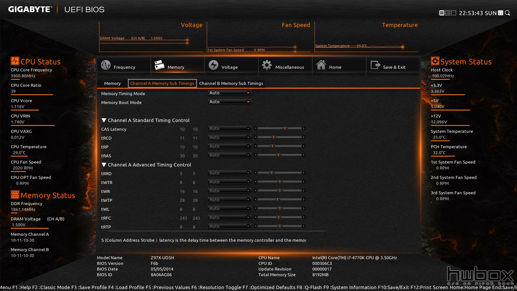Image resolution: width=517 pixels, height=291 pixels.
Task: Click the magnifier search icon
Action: 507,13
